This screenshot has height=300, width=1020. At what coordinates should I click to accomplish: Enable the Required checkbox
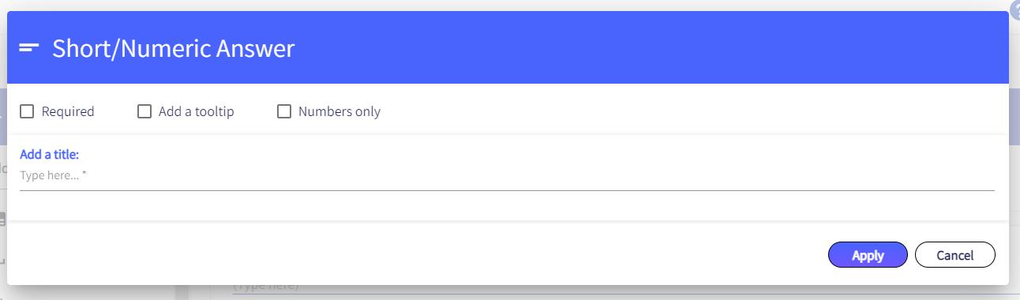(x=27, y=111)
